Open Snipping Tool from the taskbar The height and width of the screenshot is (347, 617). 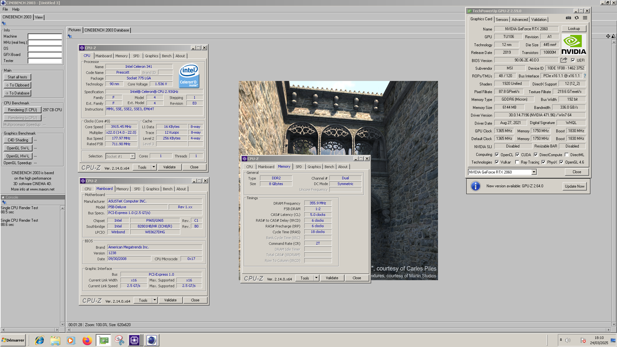119,340
